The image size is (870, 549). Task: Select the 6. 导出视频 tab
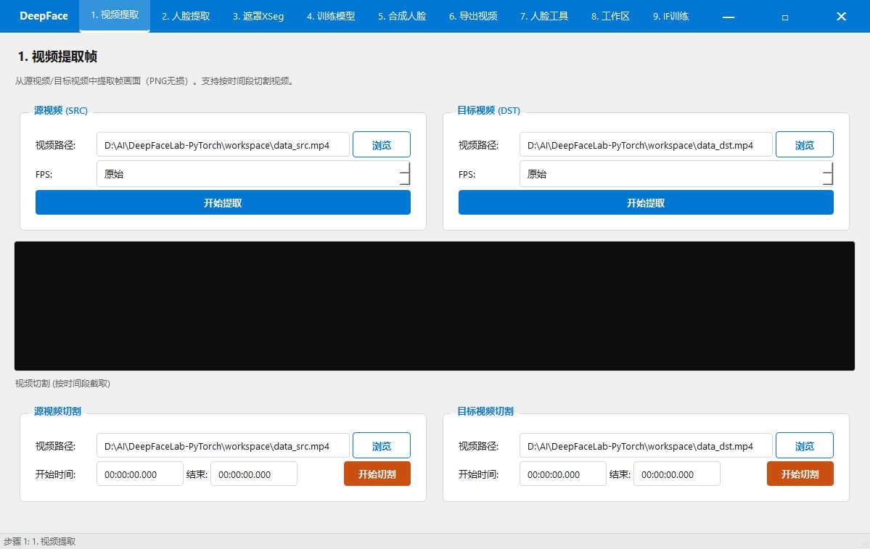pyautogui.click(x=473, y=16)
